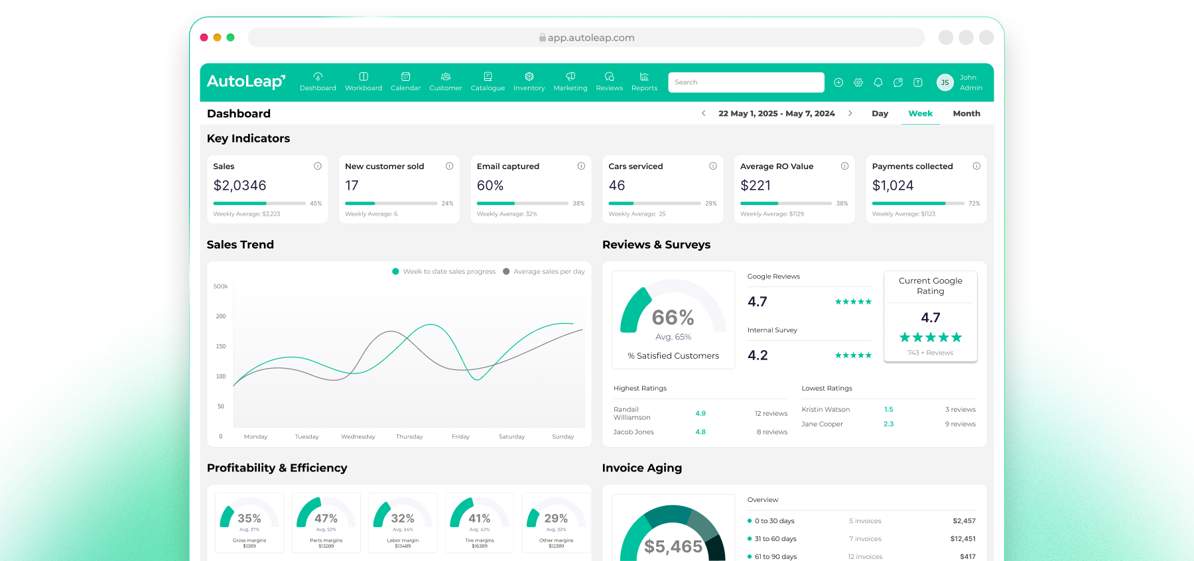Advance to the next date range
1194x561 pixels.
click(850, 113)
